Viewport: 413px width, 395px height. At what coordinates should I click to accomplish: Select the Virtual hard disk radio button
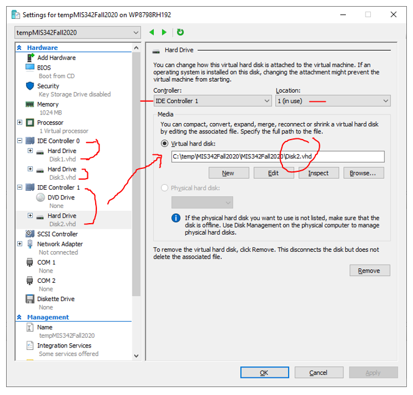click(x=165, y=144)
